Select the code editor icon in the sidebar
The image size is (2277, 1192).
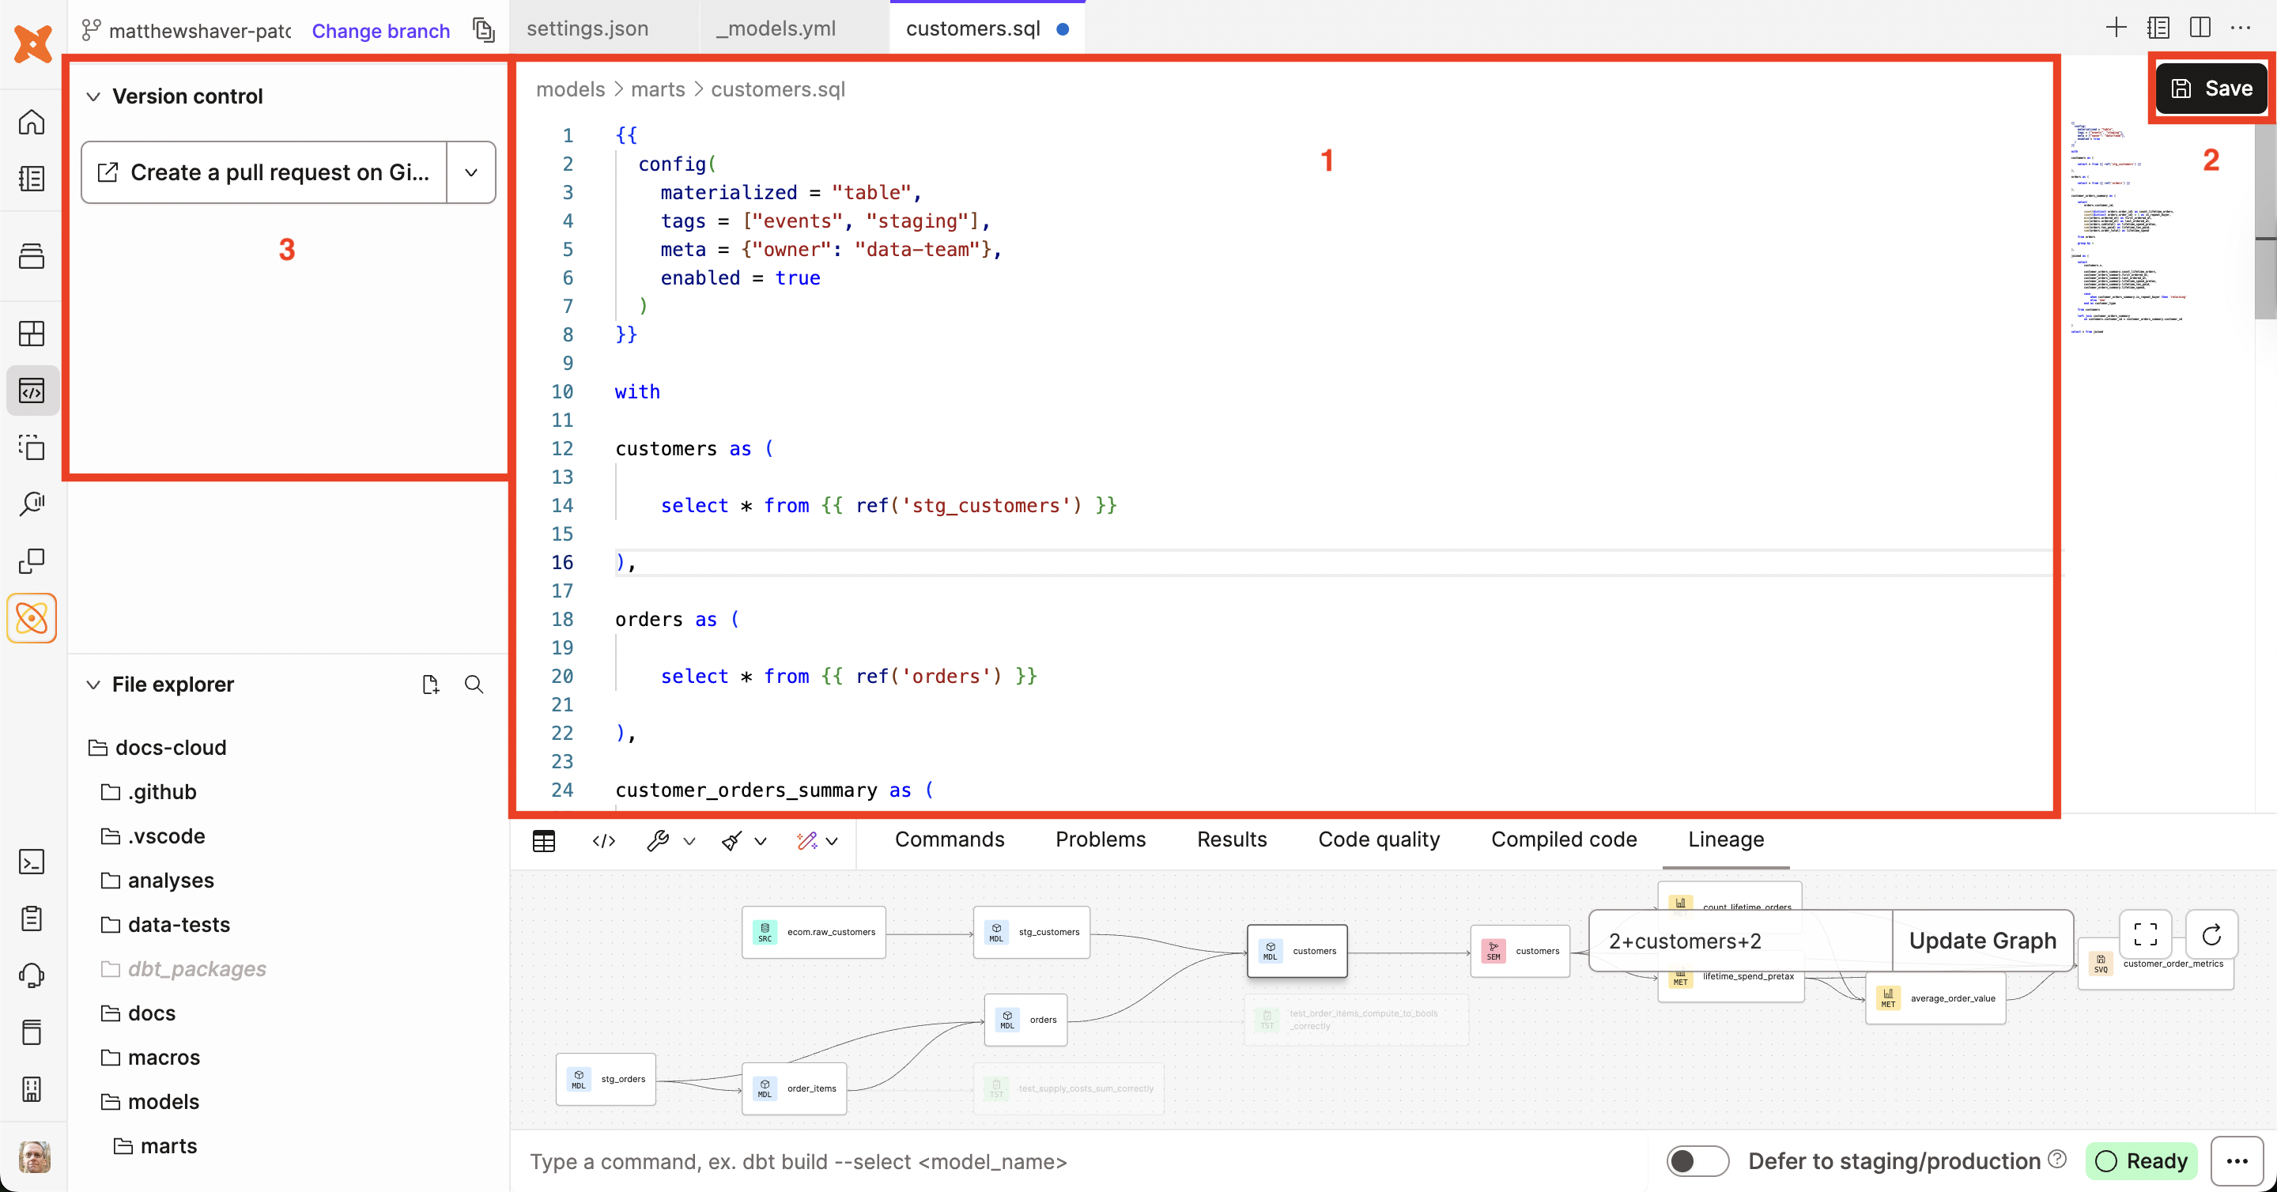click(x=32, y=390)
